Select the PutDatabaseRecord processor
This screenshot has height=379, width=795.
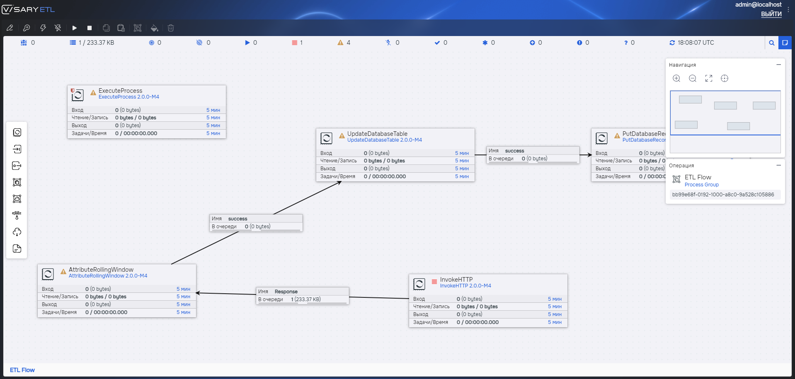[x=629, y=155]
